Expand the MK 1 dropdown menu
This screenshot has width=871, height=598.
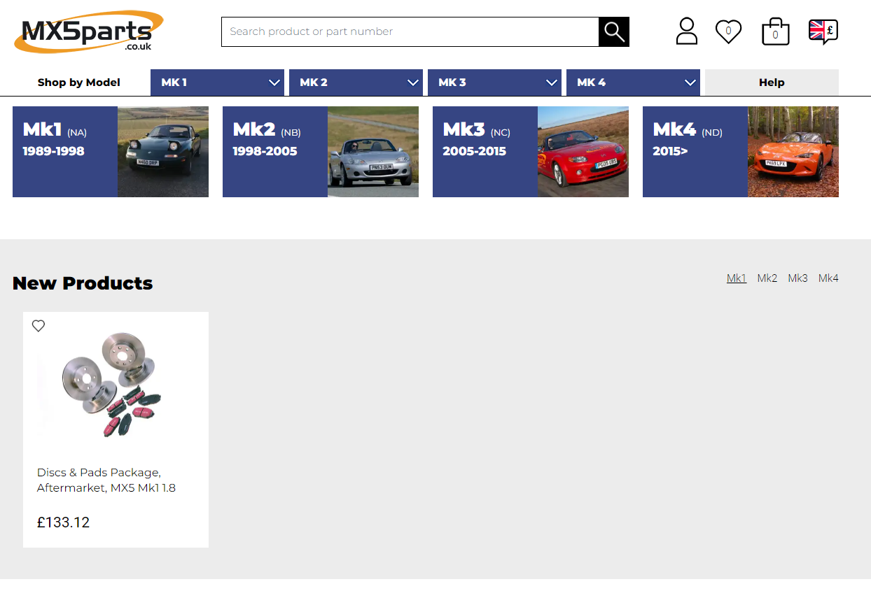tap(217, 83)
